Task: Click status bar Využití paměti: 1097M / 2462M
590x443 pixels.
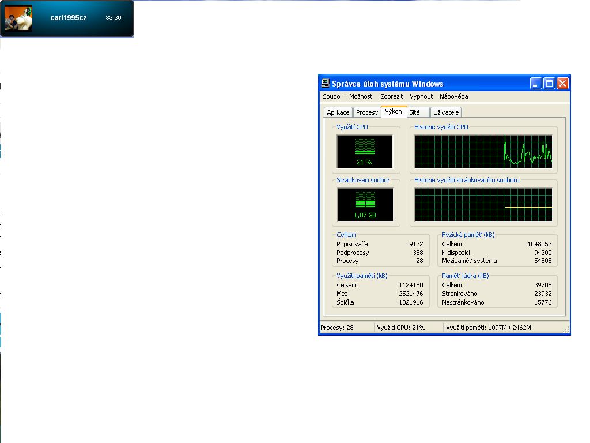Action: tap(489, 328)
